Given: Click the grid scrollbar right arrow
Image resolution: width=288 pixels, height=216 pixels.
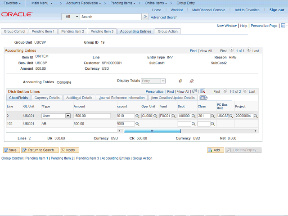Looking at the screenshot, I should [256, 131].
